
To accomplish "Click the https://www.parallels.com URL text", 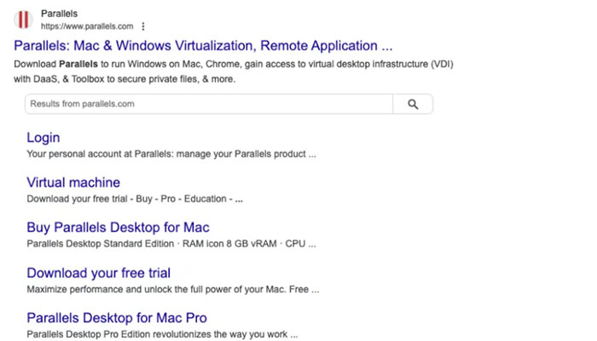I will coord(93,26).
